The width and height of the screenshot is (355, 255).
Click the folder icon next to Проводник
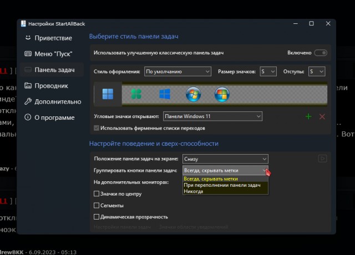[28, 85]
